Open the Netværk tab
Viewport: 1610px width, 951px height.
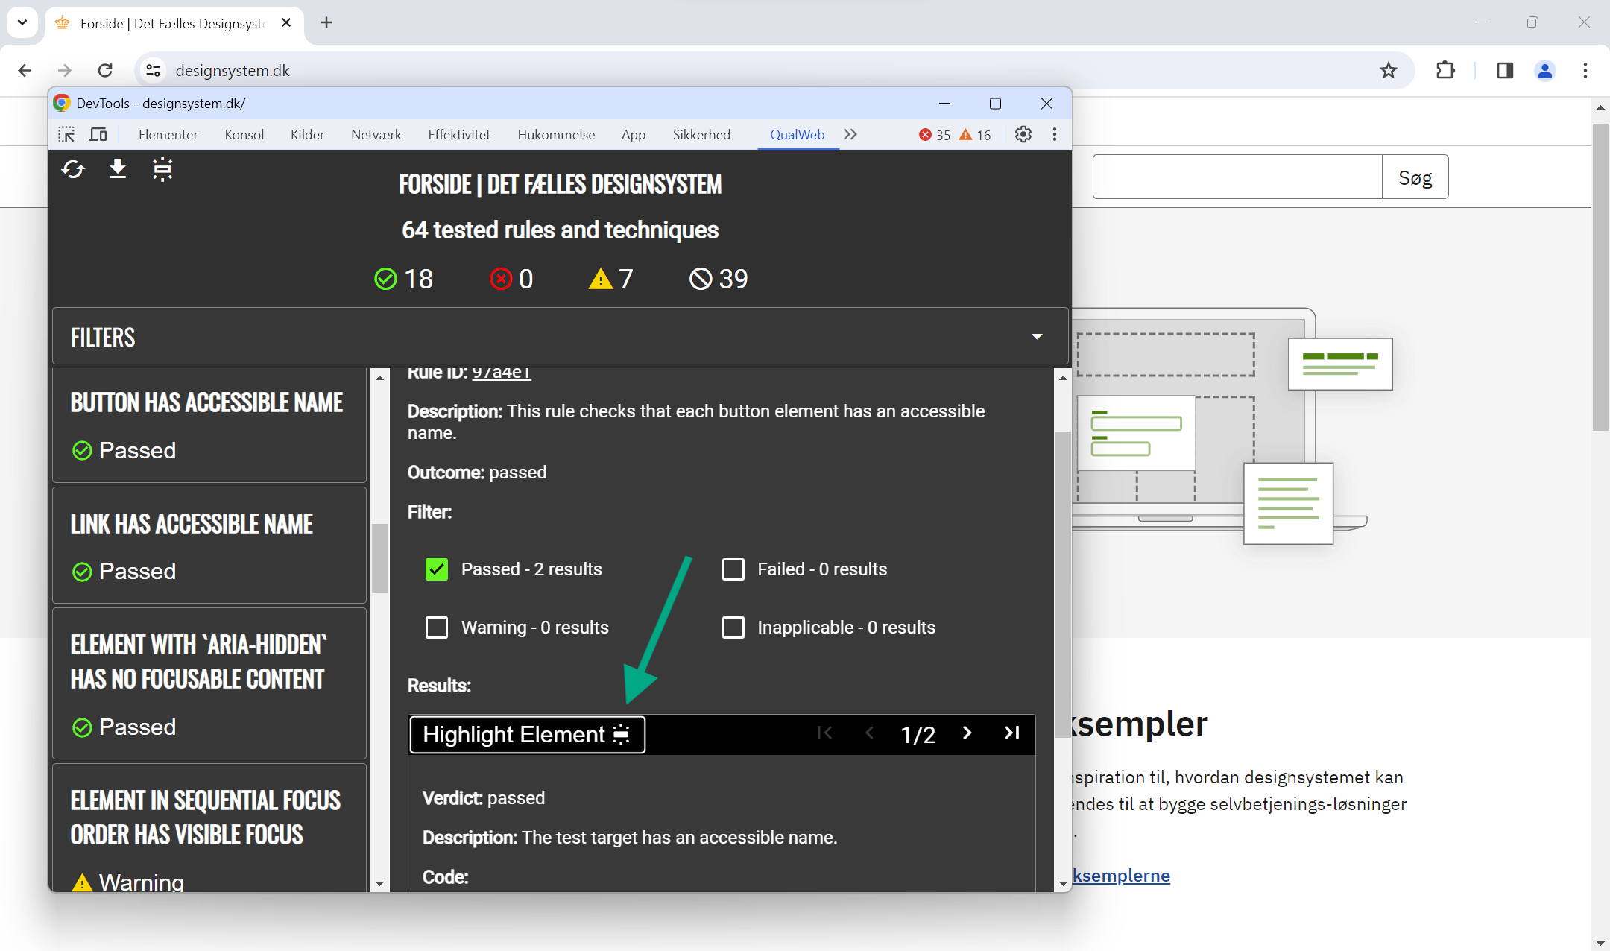[376, 135]
